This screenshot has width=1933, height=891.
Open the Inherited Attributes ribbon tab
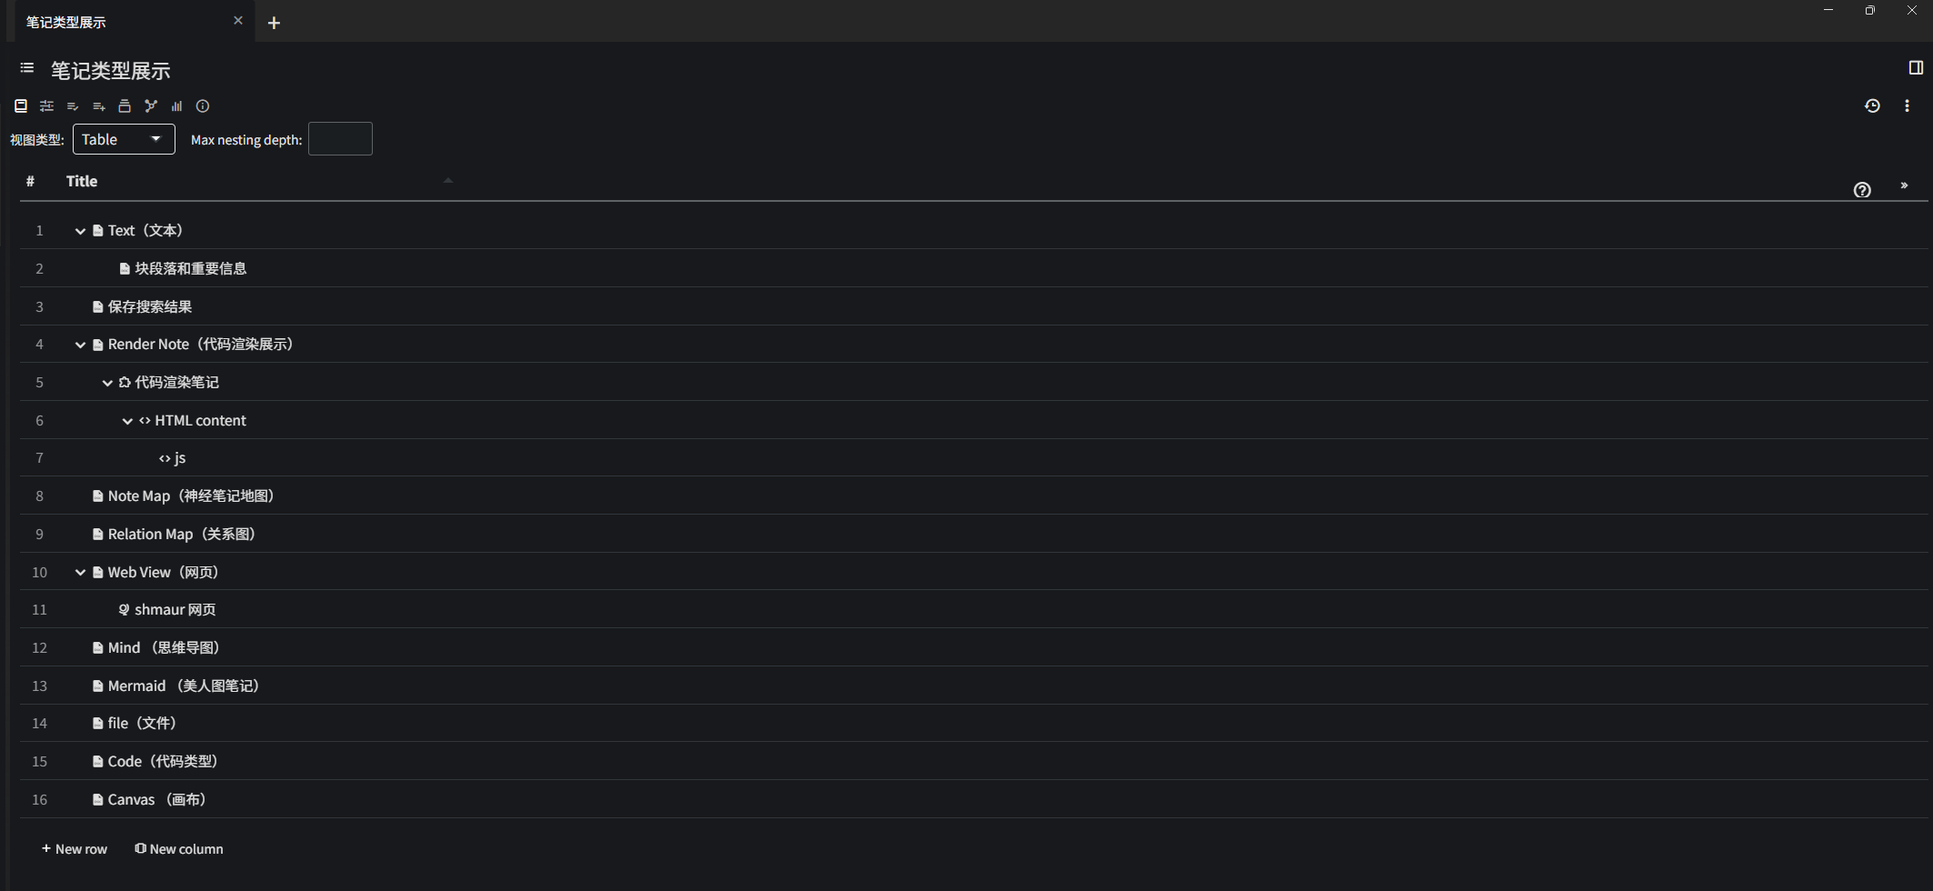99,106
